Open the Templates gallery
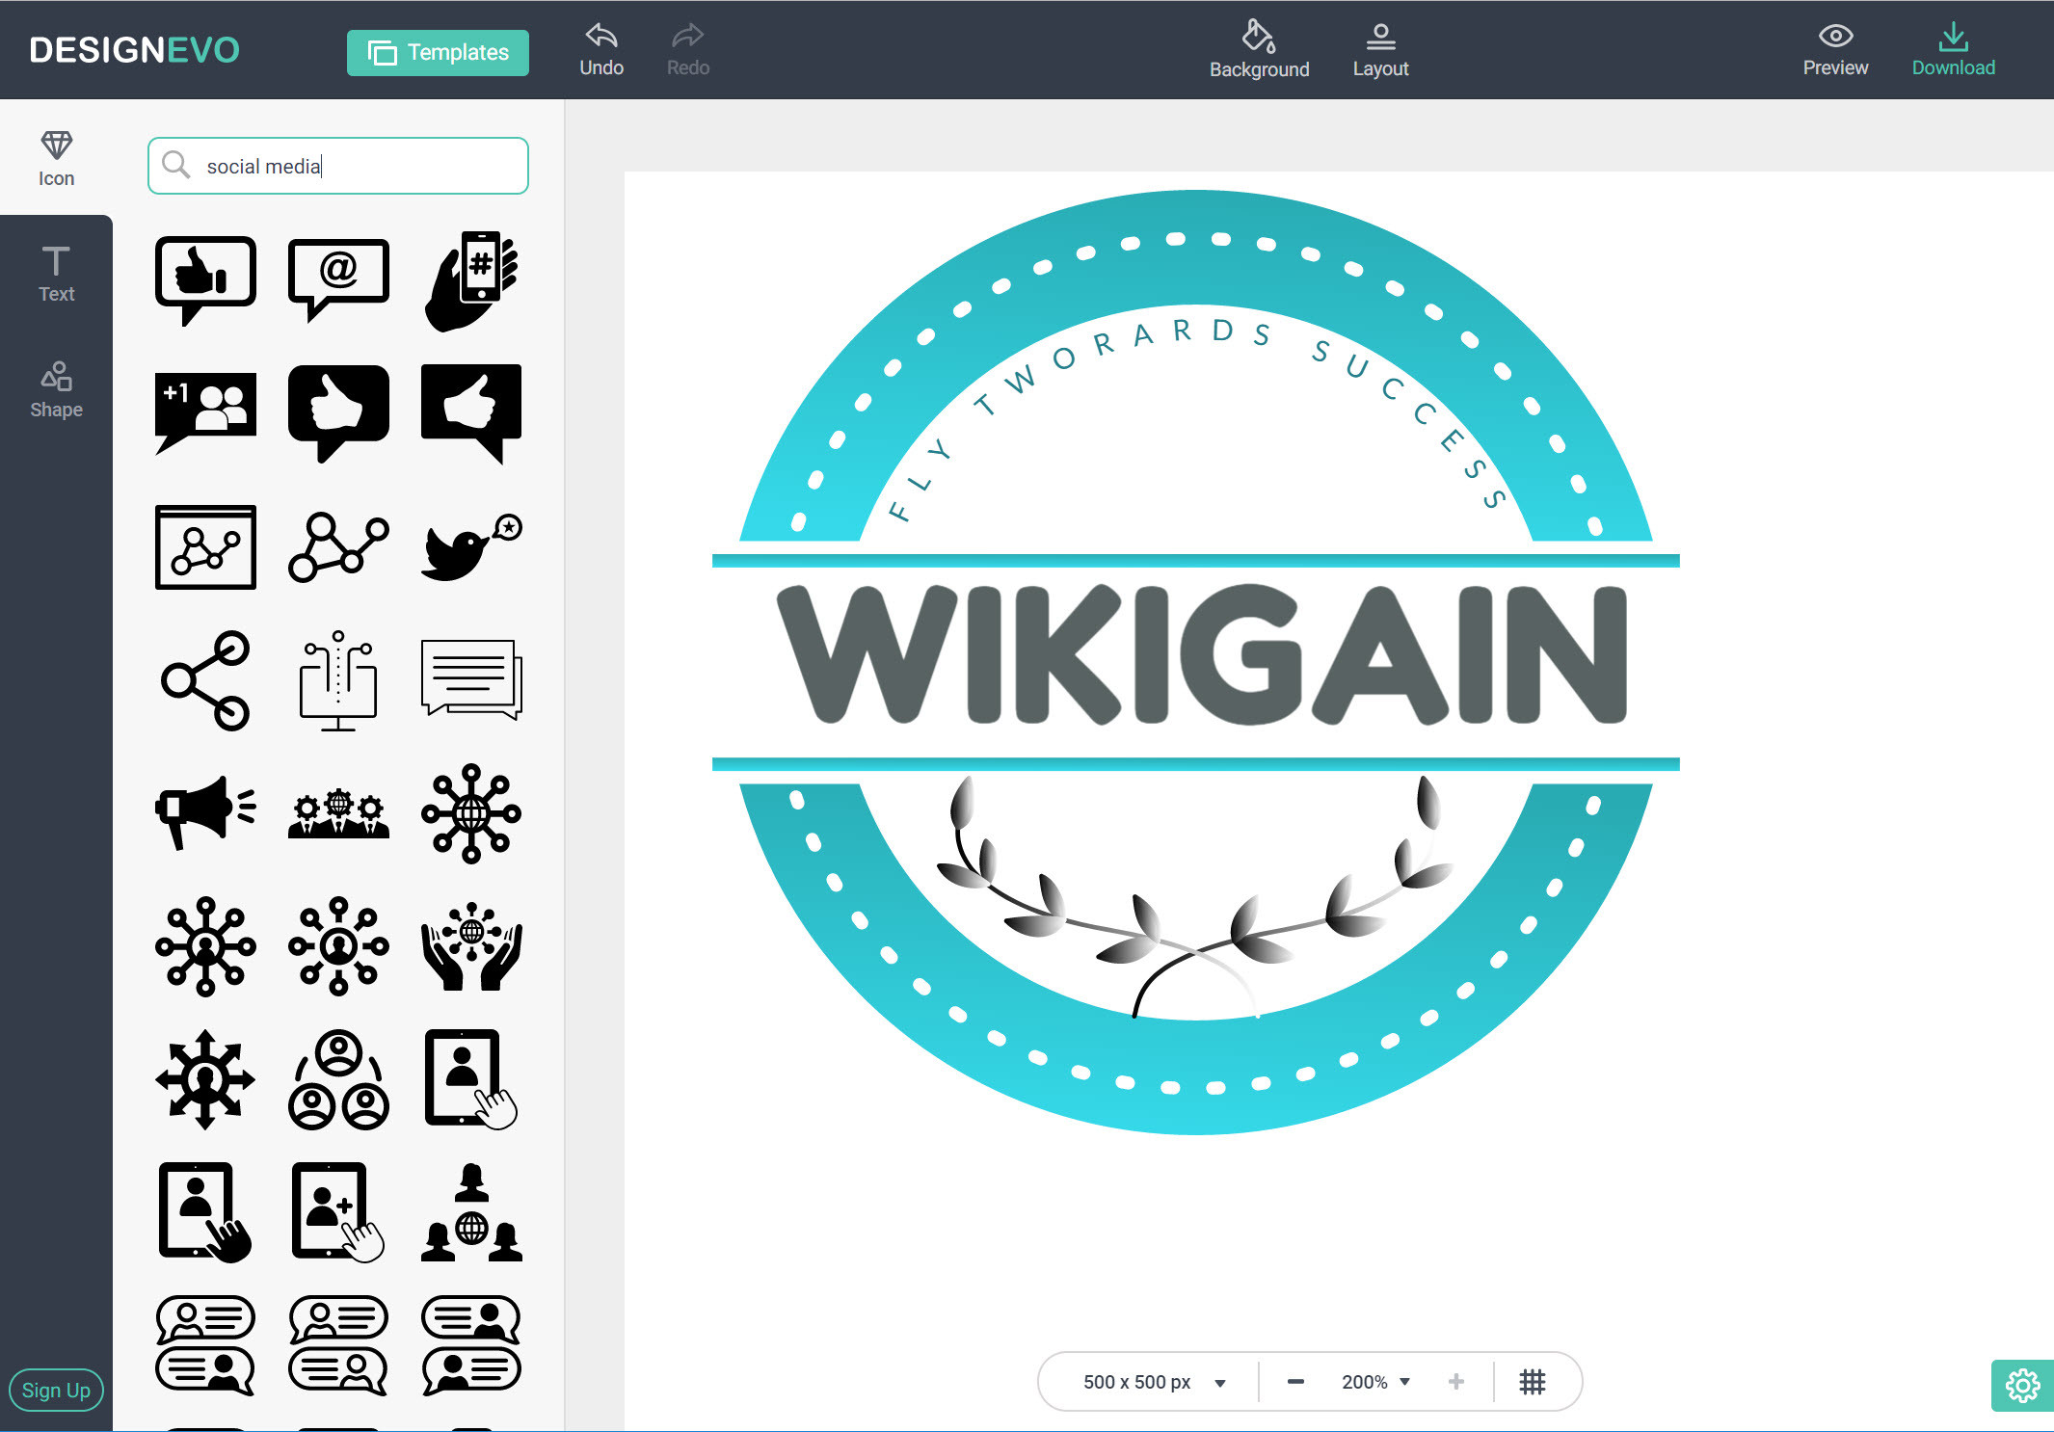Viewport: 2054px width, 1432px height. click(x=438, y=52)
